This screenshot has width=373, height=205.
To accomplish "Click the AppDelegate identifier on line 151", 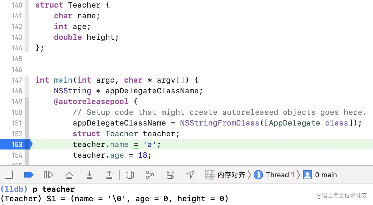I will pos(295,123).
